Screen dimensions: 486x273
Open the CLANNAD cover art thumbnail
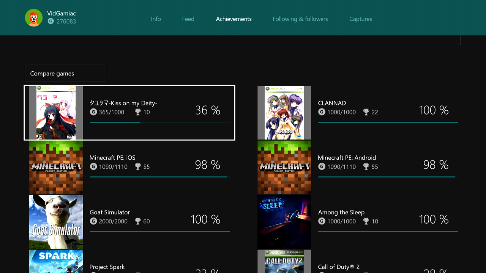coord(284,113)
